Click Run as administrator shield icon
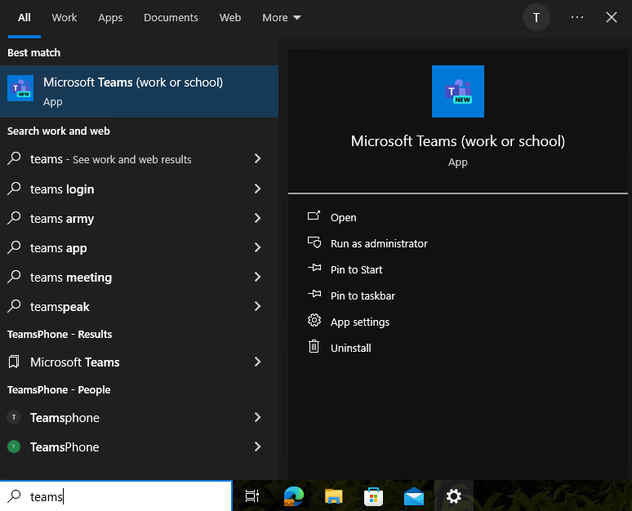 point(314,242)
